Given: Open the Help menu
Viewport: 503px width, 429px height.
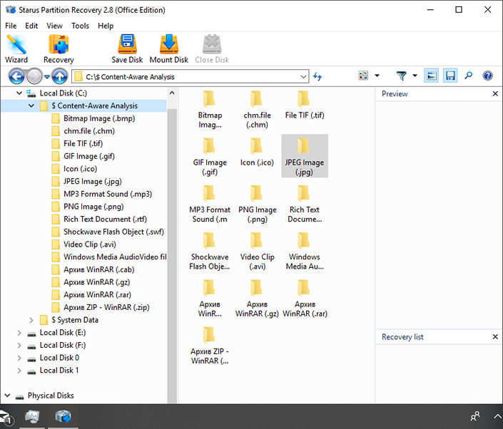Looking at the screenshot, I should tap(106, 26).
